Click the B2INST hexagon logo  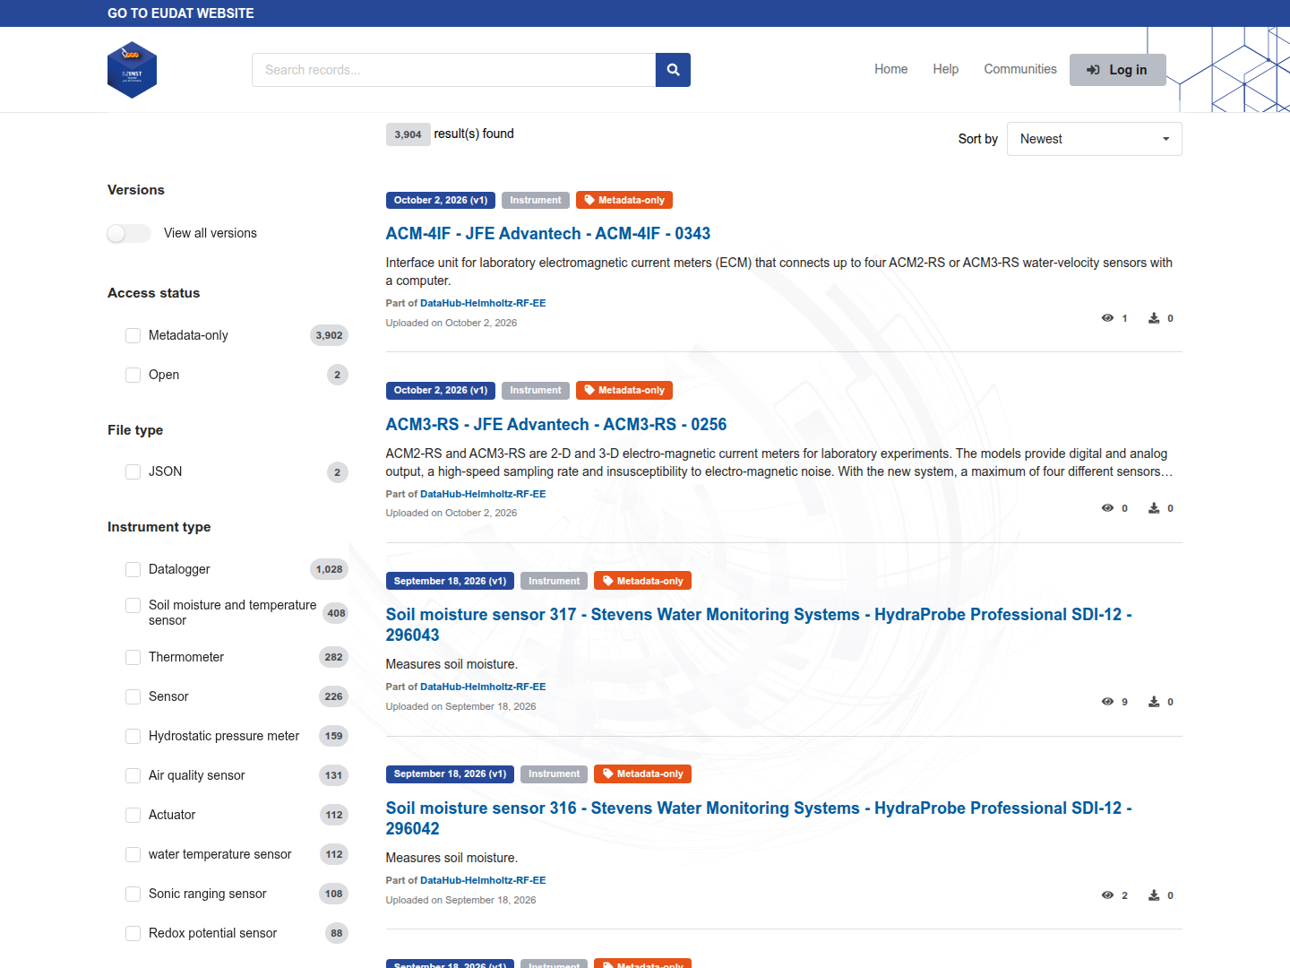pos(132,70)
